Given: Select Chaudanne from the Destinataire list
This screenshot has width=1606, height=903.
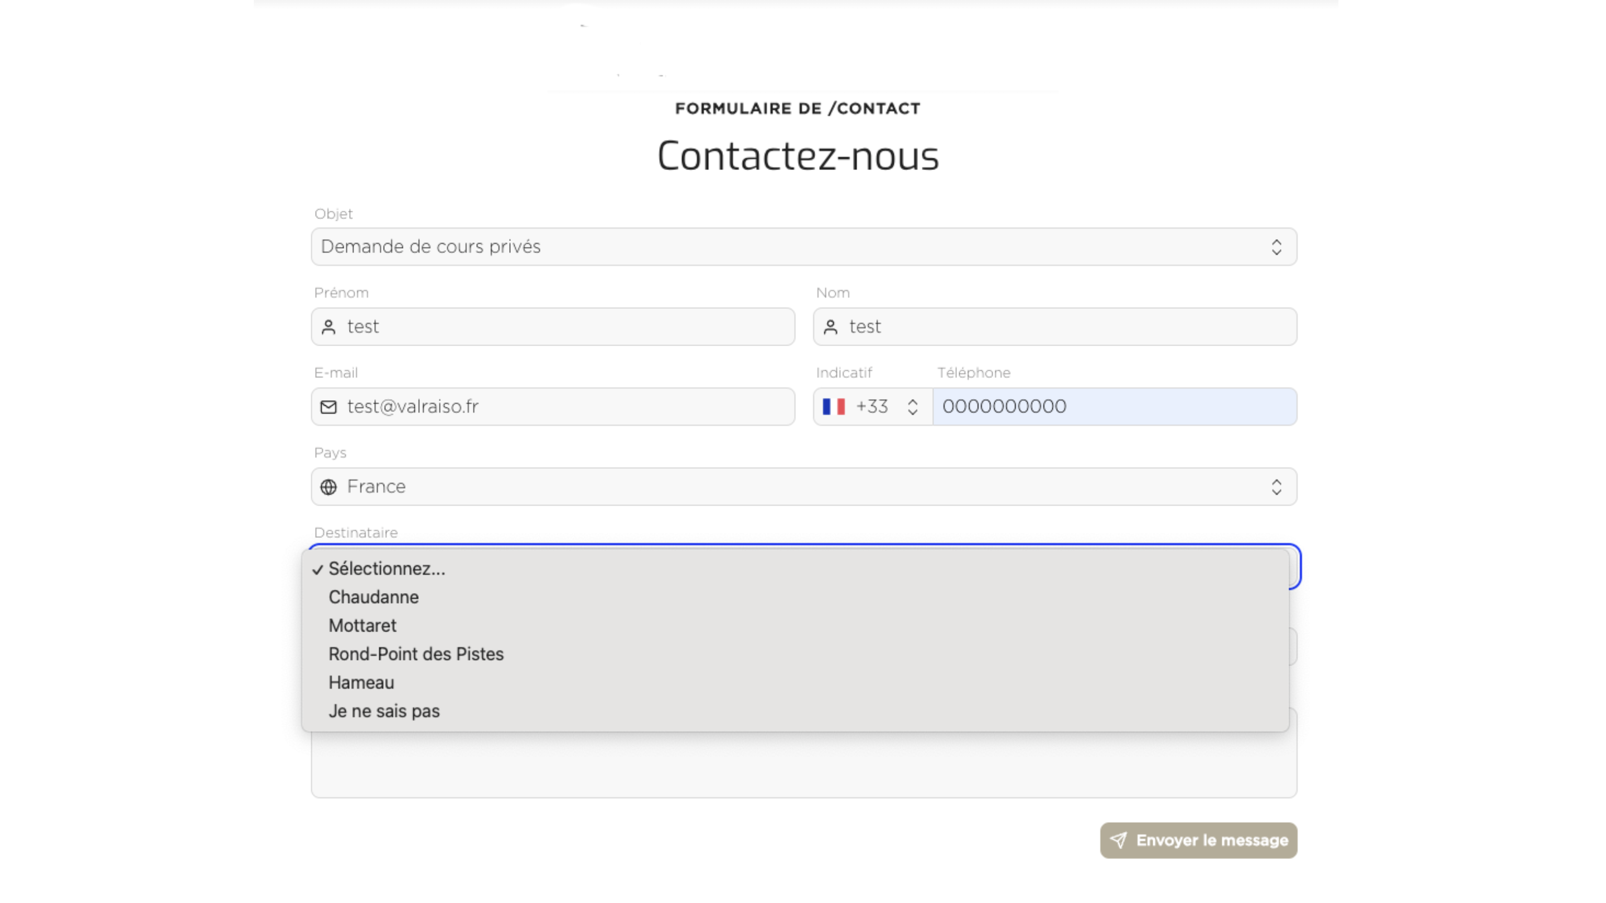Looking at the screenshot, I should pos(374,597).
